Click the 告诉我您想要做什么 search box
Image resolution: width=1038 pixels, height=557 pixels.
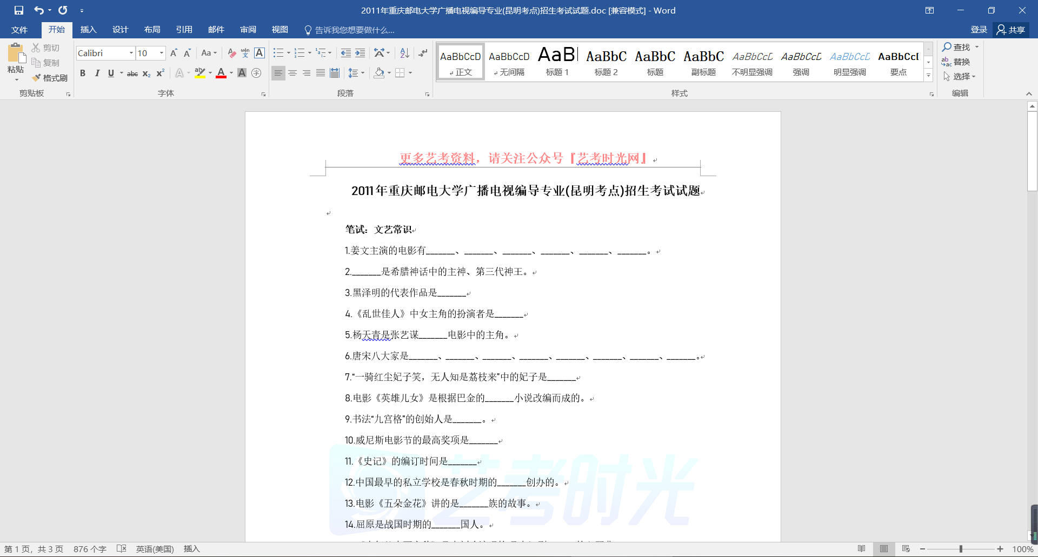click(x=354, y=30)
